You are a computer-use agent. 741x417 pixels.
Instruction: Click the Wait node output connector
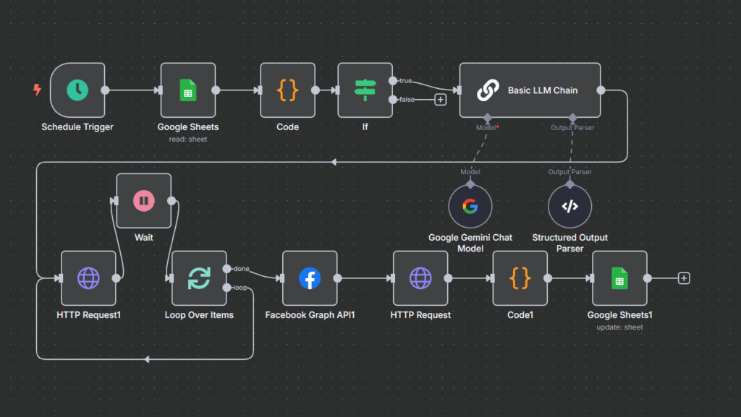(x=172, y=200)
